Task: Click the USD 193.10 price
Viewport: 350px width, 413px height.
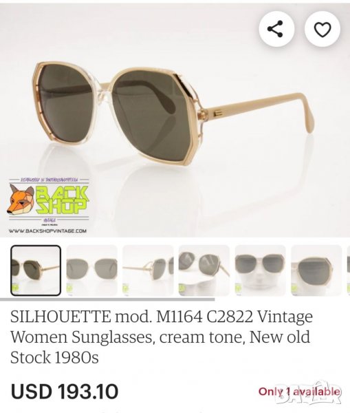Action: point(65,392)
